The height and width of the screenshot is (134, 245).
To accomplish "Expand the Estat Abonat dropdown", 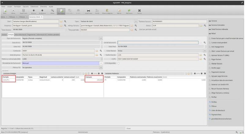I will 205,50.
